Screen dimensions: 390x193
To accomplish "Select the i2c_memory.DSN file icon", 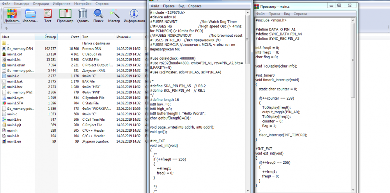I will (4, 48).
